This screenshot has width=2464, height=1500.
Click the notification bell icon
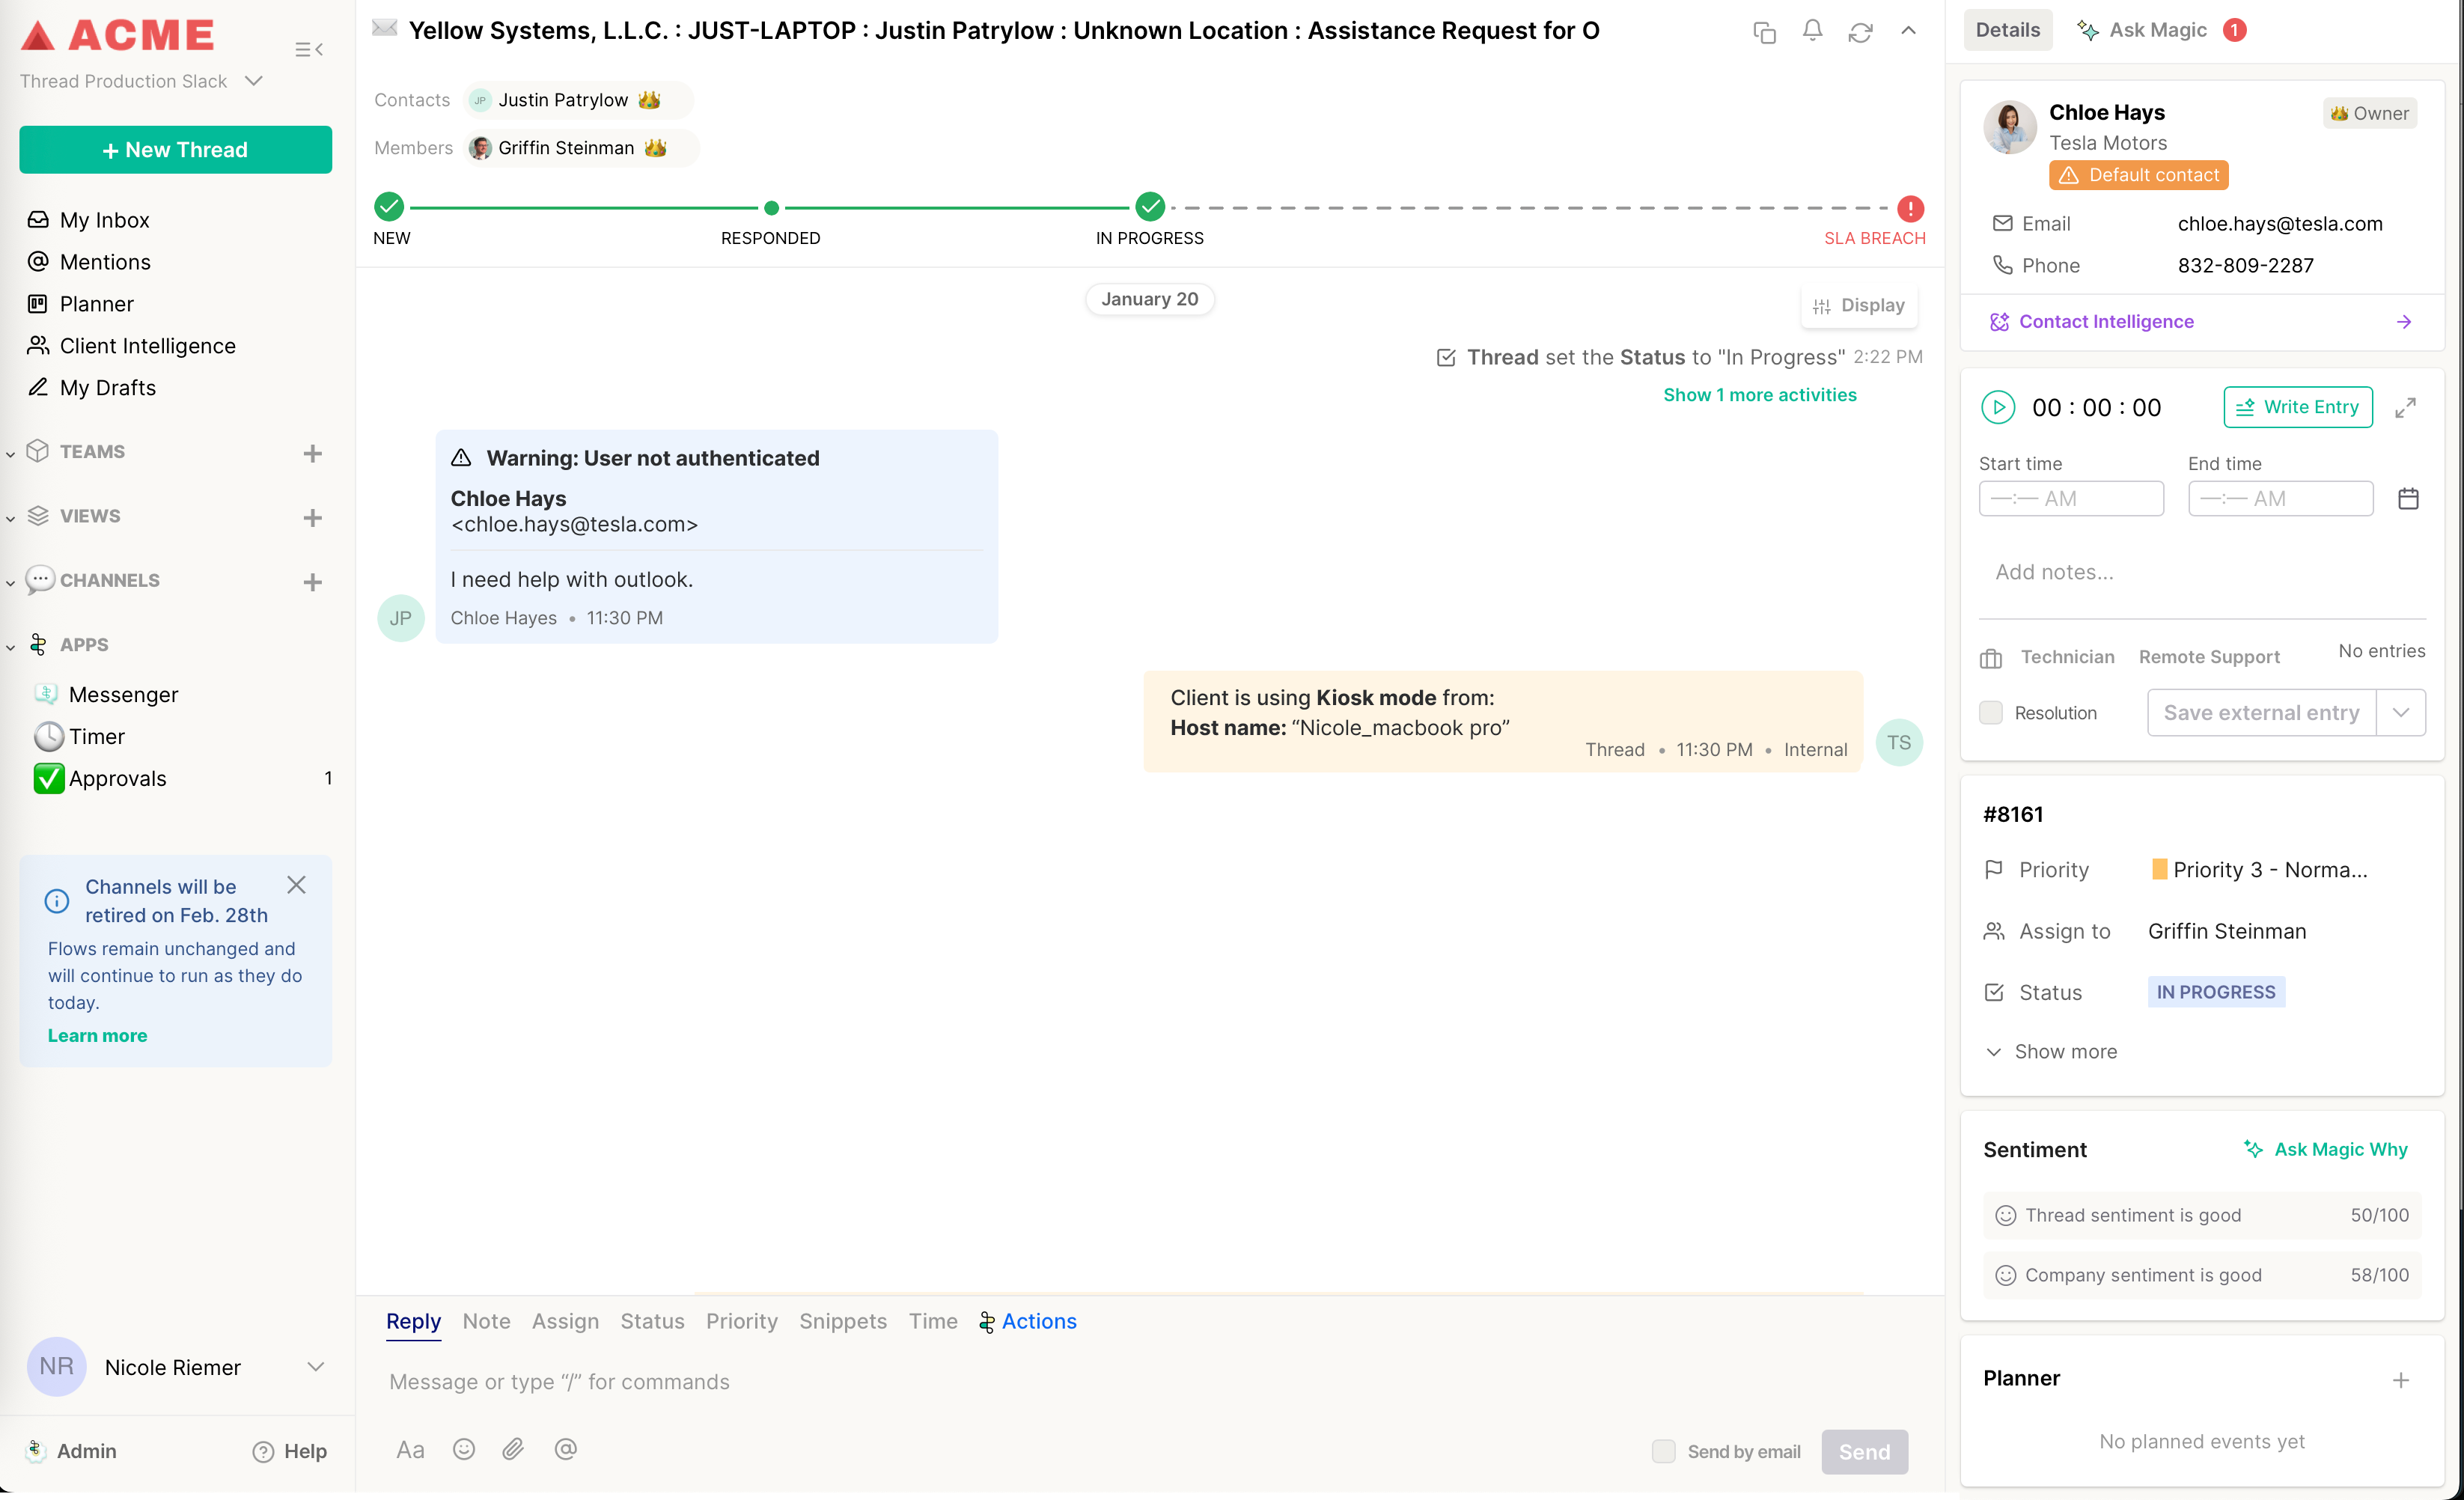[x=1812, y=31]
